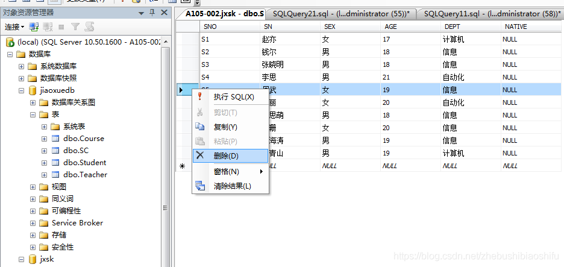Click the AGE column header
Viewport: 564px width, 267px height.
410,27
